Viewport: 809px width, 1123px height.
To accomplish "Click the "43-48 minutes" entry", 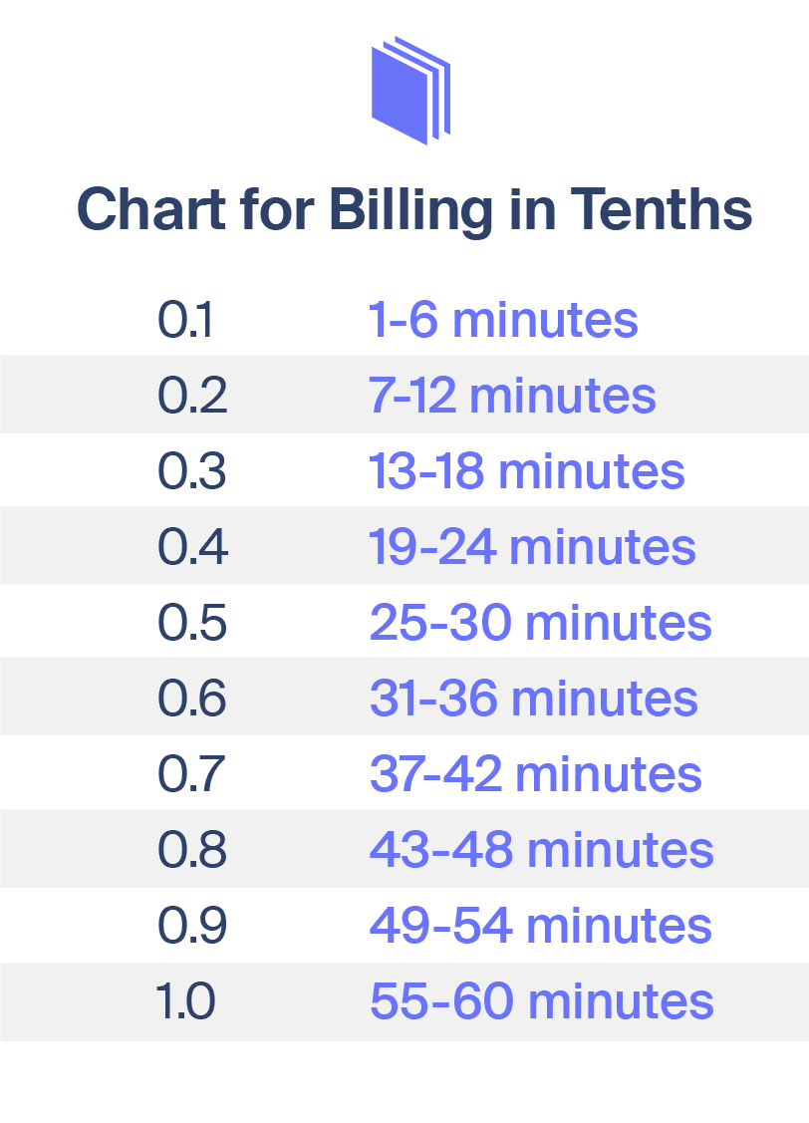I will click(541, 851).
